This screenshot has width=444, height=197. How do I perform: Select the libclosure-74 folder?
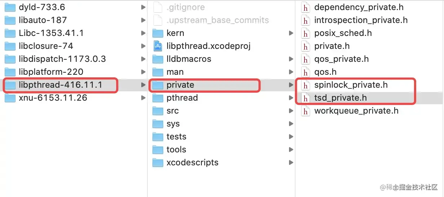point(46,46)
